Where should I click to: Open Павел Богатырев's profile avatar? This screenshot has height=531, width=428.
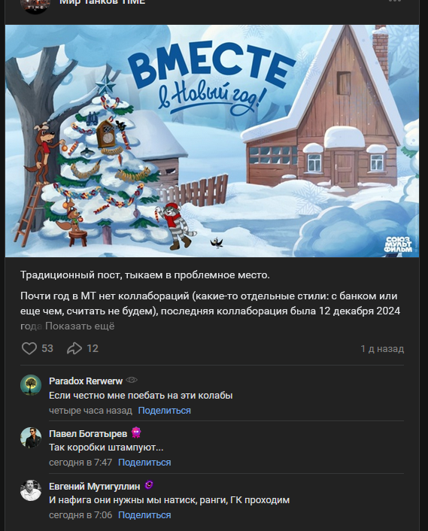pyautogui.click(x=31, y=438)
